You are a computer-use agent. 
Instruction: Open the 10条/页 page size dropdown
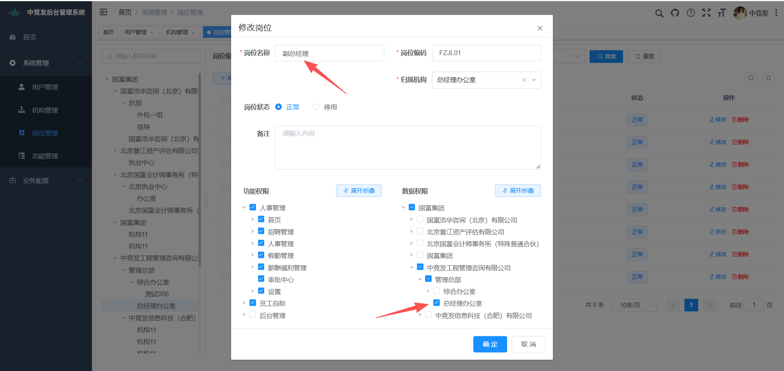coord(633,305)
